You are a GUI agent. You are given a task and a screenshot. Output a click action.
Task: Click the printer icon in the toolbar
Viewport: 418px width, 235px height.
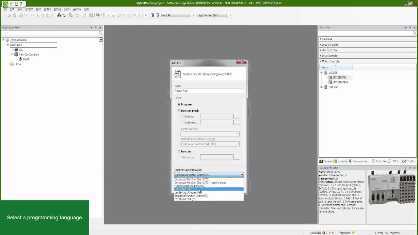(21, 15)
